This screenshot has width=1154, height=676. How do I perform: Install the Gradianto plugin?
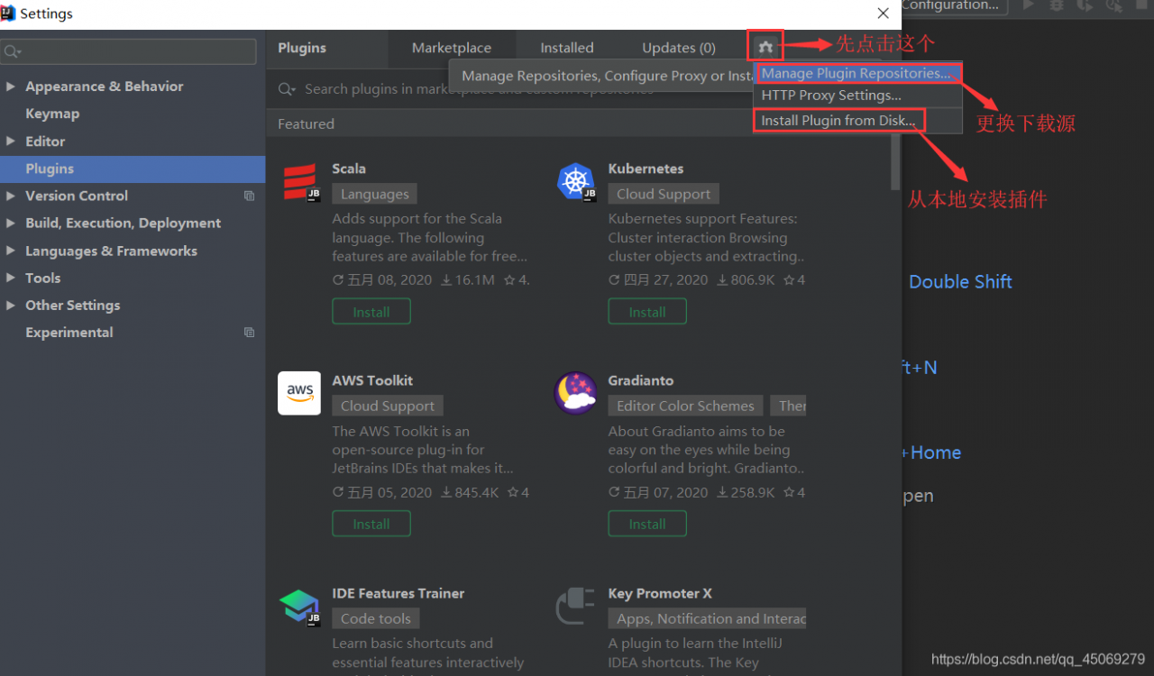point(647,524)
